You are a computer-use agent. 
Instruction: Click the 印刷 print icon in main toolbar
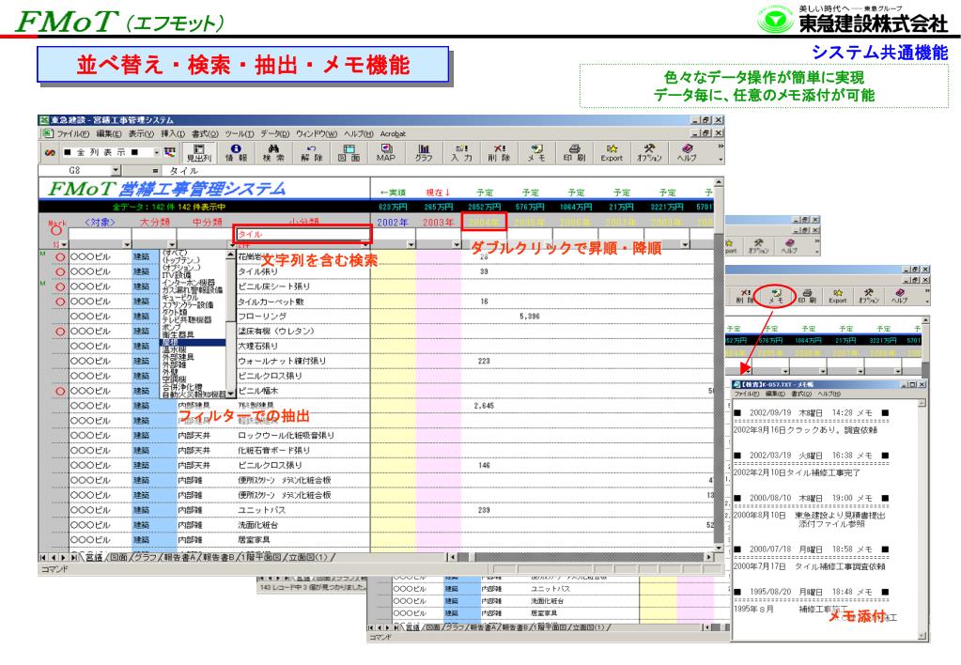tap(574, 152)
